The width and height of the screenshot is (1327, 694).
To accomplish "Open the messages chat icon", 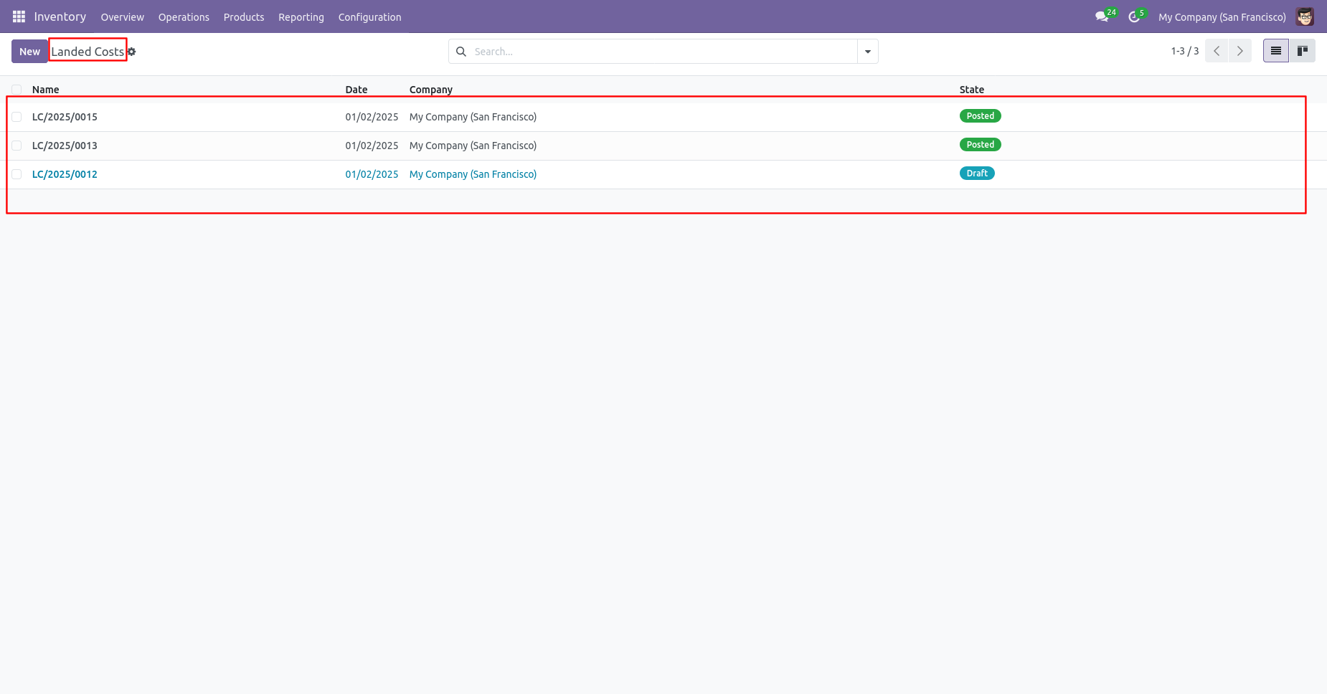I will coord(1102,16).
